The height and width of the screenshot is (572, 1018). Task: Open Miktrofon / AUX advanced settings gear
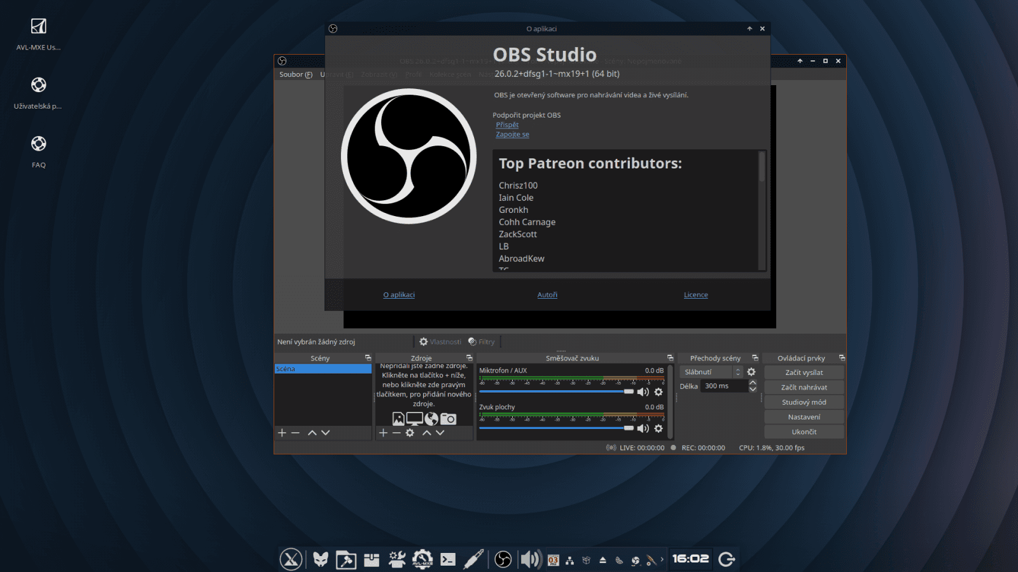click(659, 392)
